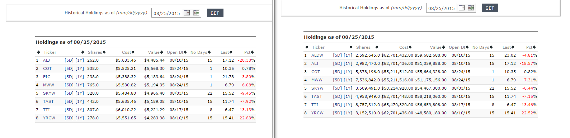
Task: Open the calendar picker in left panel
Action: [187, 13]
